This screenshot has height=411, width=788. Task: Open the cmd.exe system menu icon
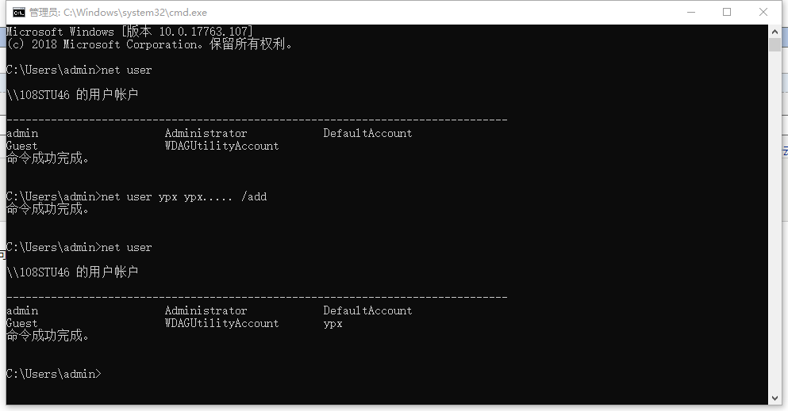(18, 13)
